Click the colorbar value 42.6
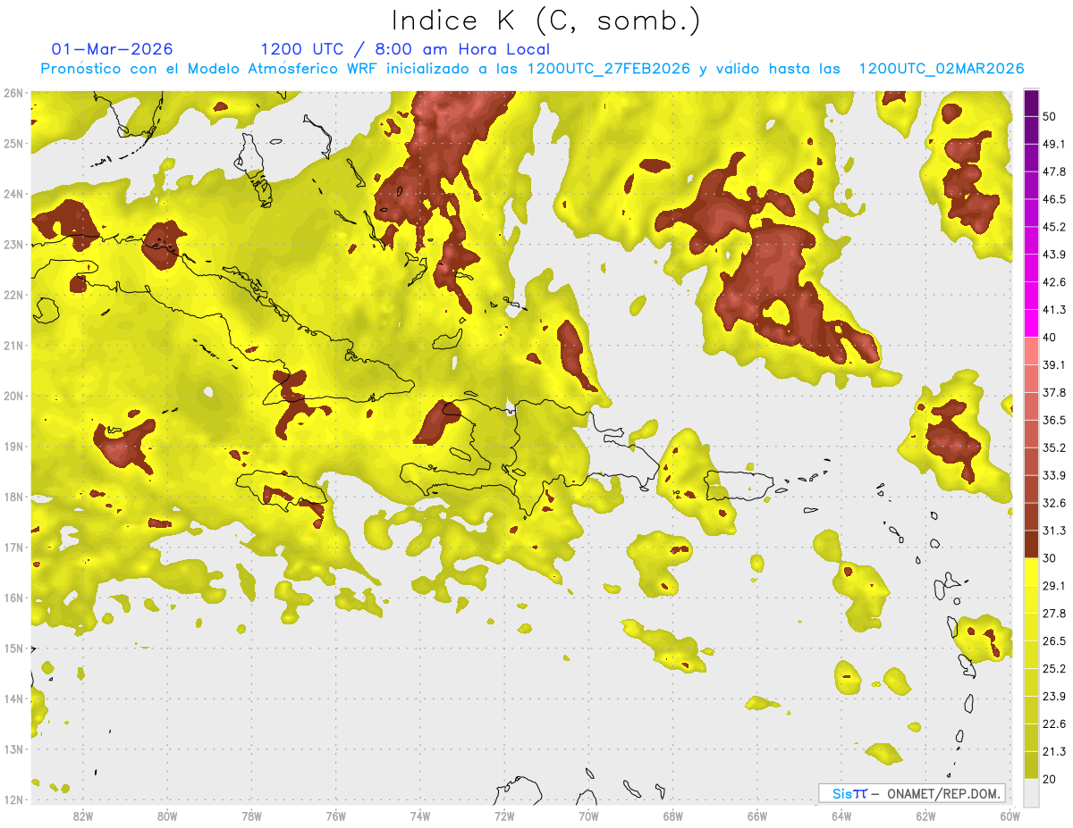Screen dimensions: 1073x828 point(1054,282)
